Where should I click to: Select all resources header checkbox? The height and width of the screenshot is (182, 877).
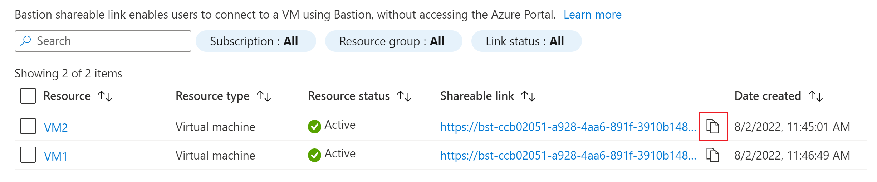(x=28, y=96)
